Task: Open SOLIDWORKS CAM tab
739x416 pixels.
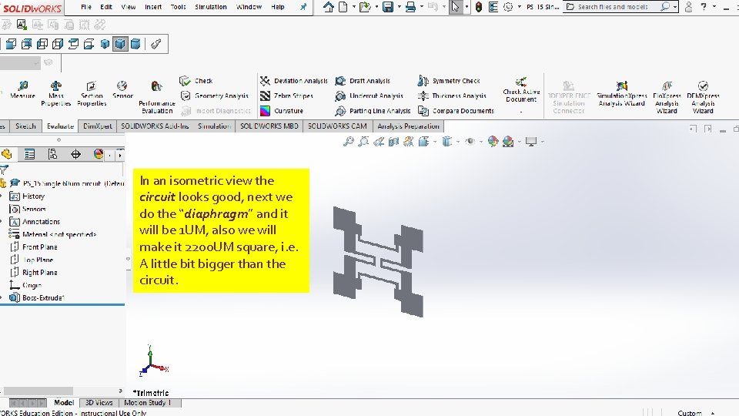Action: (x=337, y=126)
